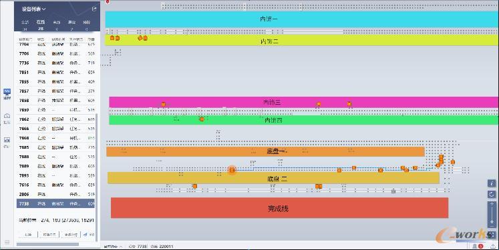Screen dimensions: 499x250
Task: Switch to the 在线 tab
Action: tap(41, 22)
